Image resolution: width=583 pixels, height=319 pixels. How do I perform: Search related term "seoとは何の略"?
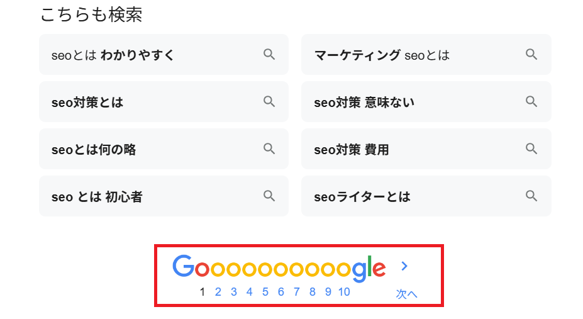94,150
